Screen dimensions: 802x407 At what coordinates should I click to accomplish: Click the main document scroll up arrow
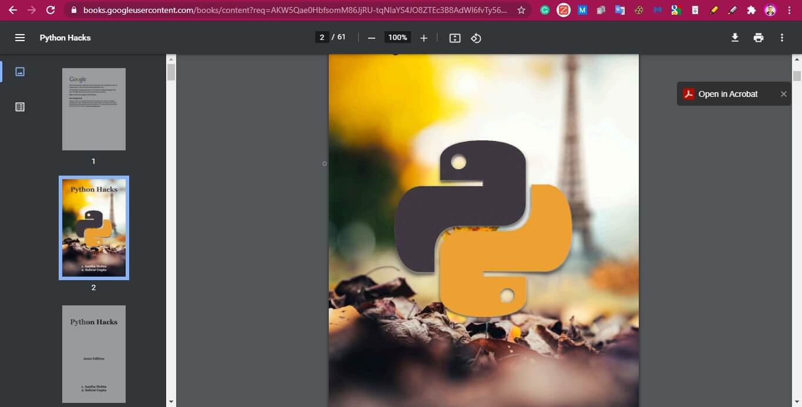797,59
